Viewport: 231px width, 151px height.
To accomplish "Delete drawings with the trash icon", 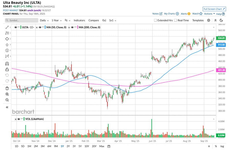I will [x=7, y=88].
